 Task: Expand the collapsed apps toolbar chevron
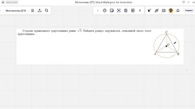[x=97, y=11]
